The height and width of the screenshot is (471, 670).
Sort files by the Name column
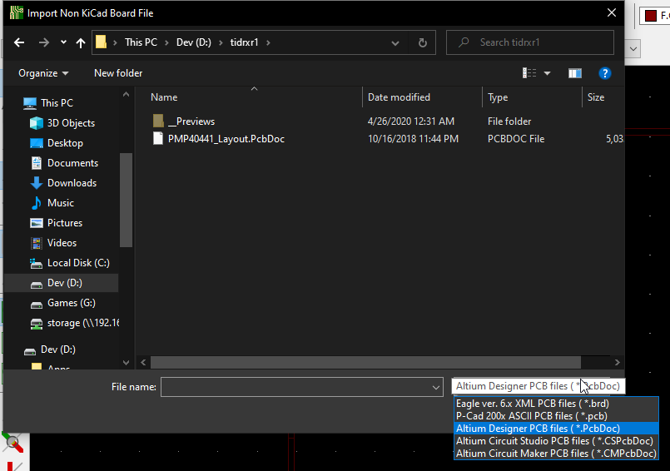164,97
